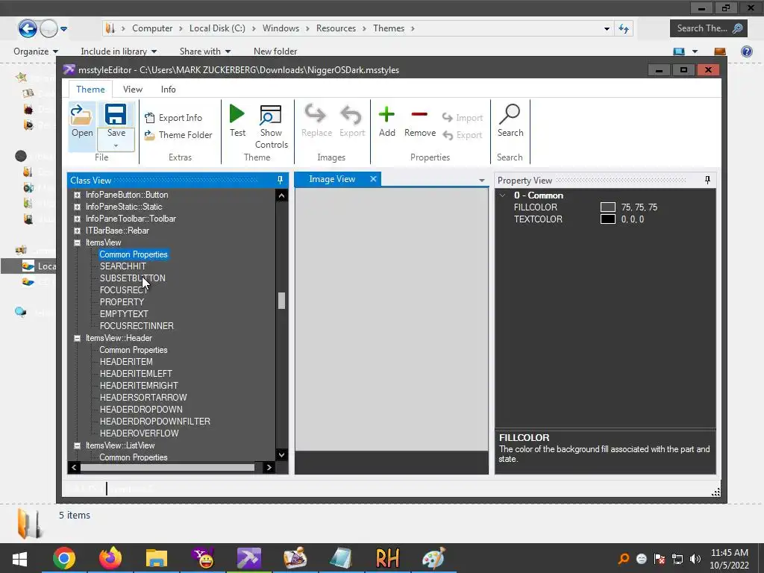This screenshot has height=573, width=764.
Task: Click the FILLCOLOR color swatch
Action: click(607, 207)
